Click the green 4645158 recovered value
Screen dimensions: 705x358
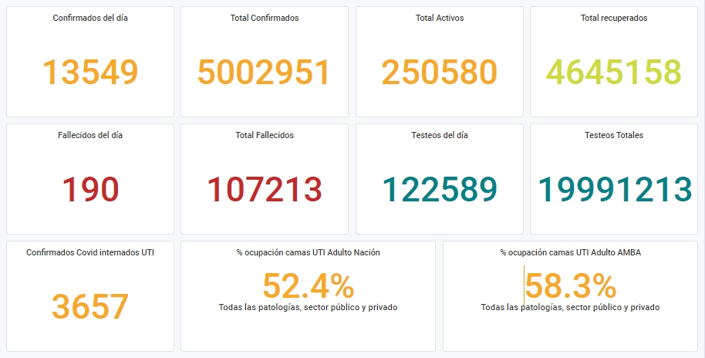(614, 72)
